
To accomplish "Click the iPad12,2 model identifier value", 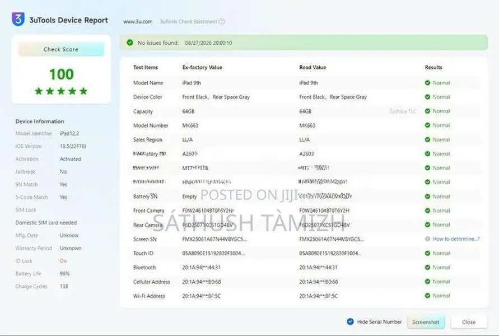I will 69,134.
